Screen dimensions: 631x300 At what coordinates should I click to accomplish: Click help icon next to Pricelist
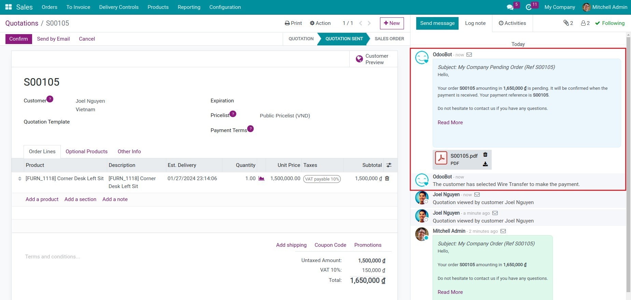click(x=233, y=114)
